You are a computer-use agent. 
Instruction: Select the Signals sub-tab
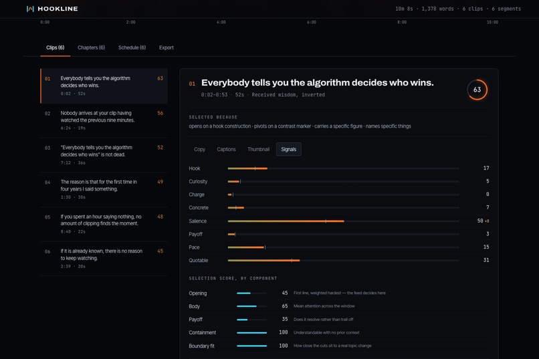(x=289, y=150)
